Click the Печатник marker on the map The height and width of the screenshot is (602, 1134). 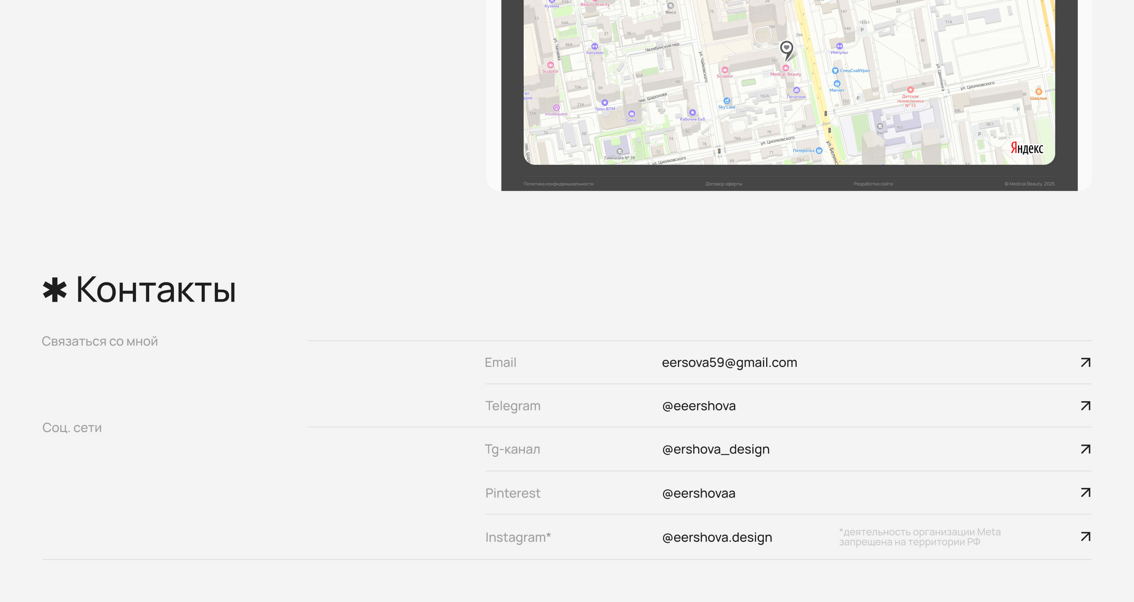(796, 93)
